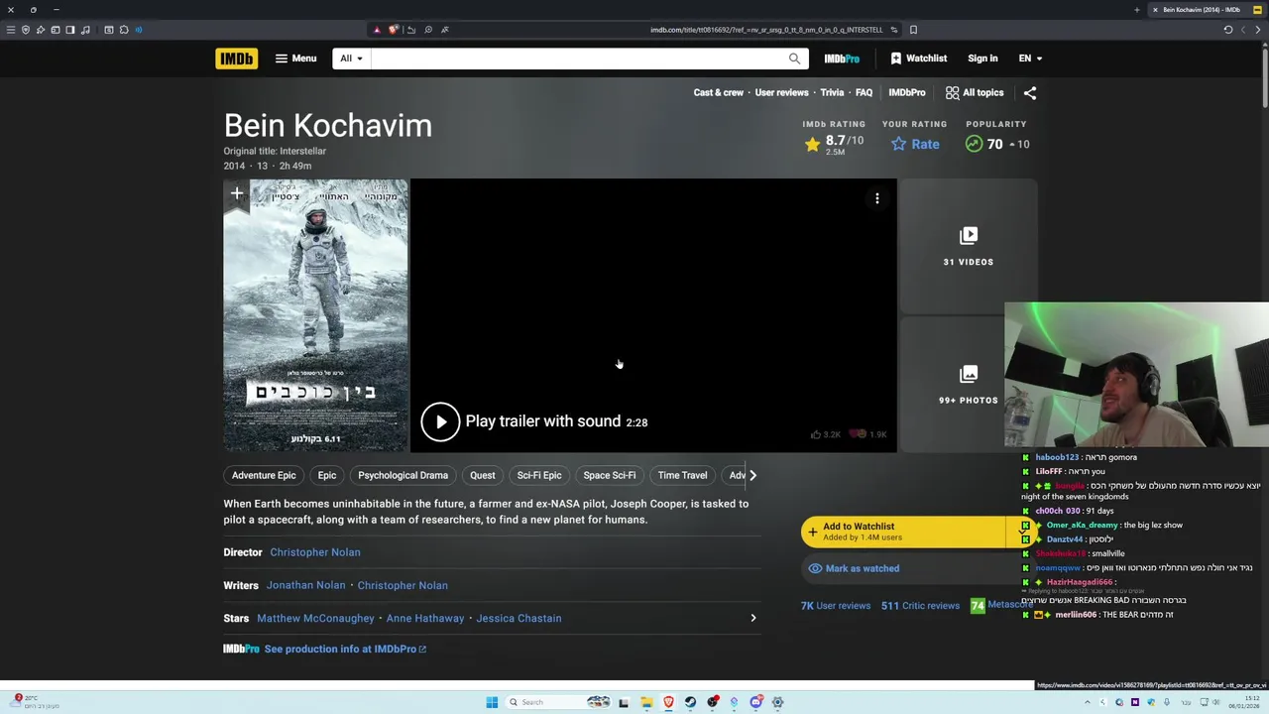Open IMDbPro from the header
This screenshot has width=1269, height=714.
tap(842, 59)
